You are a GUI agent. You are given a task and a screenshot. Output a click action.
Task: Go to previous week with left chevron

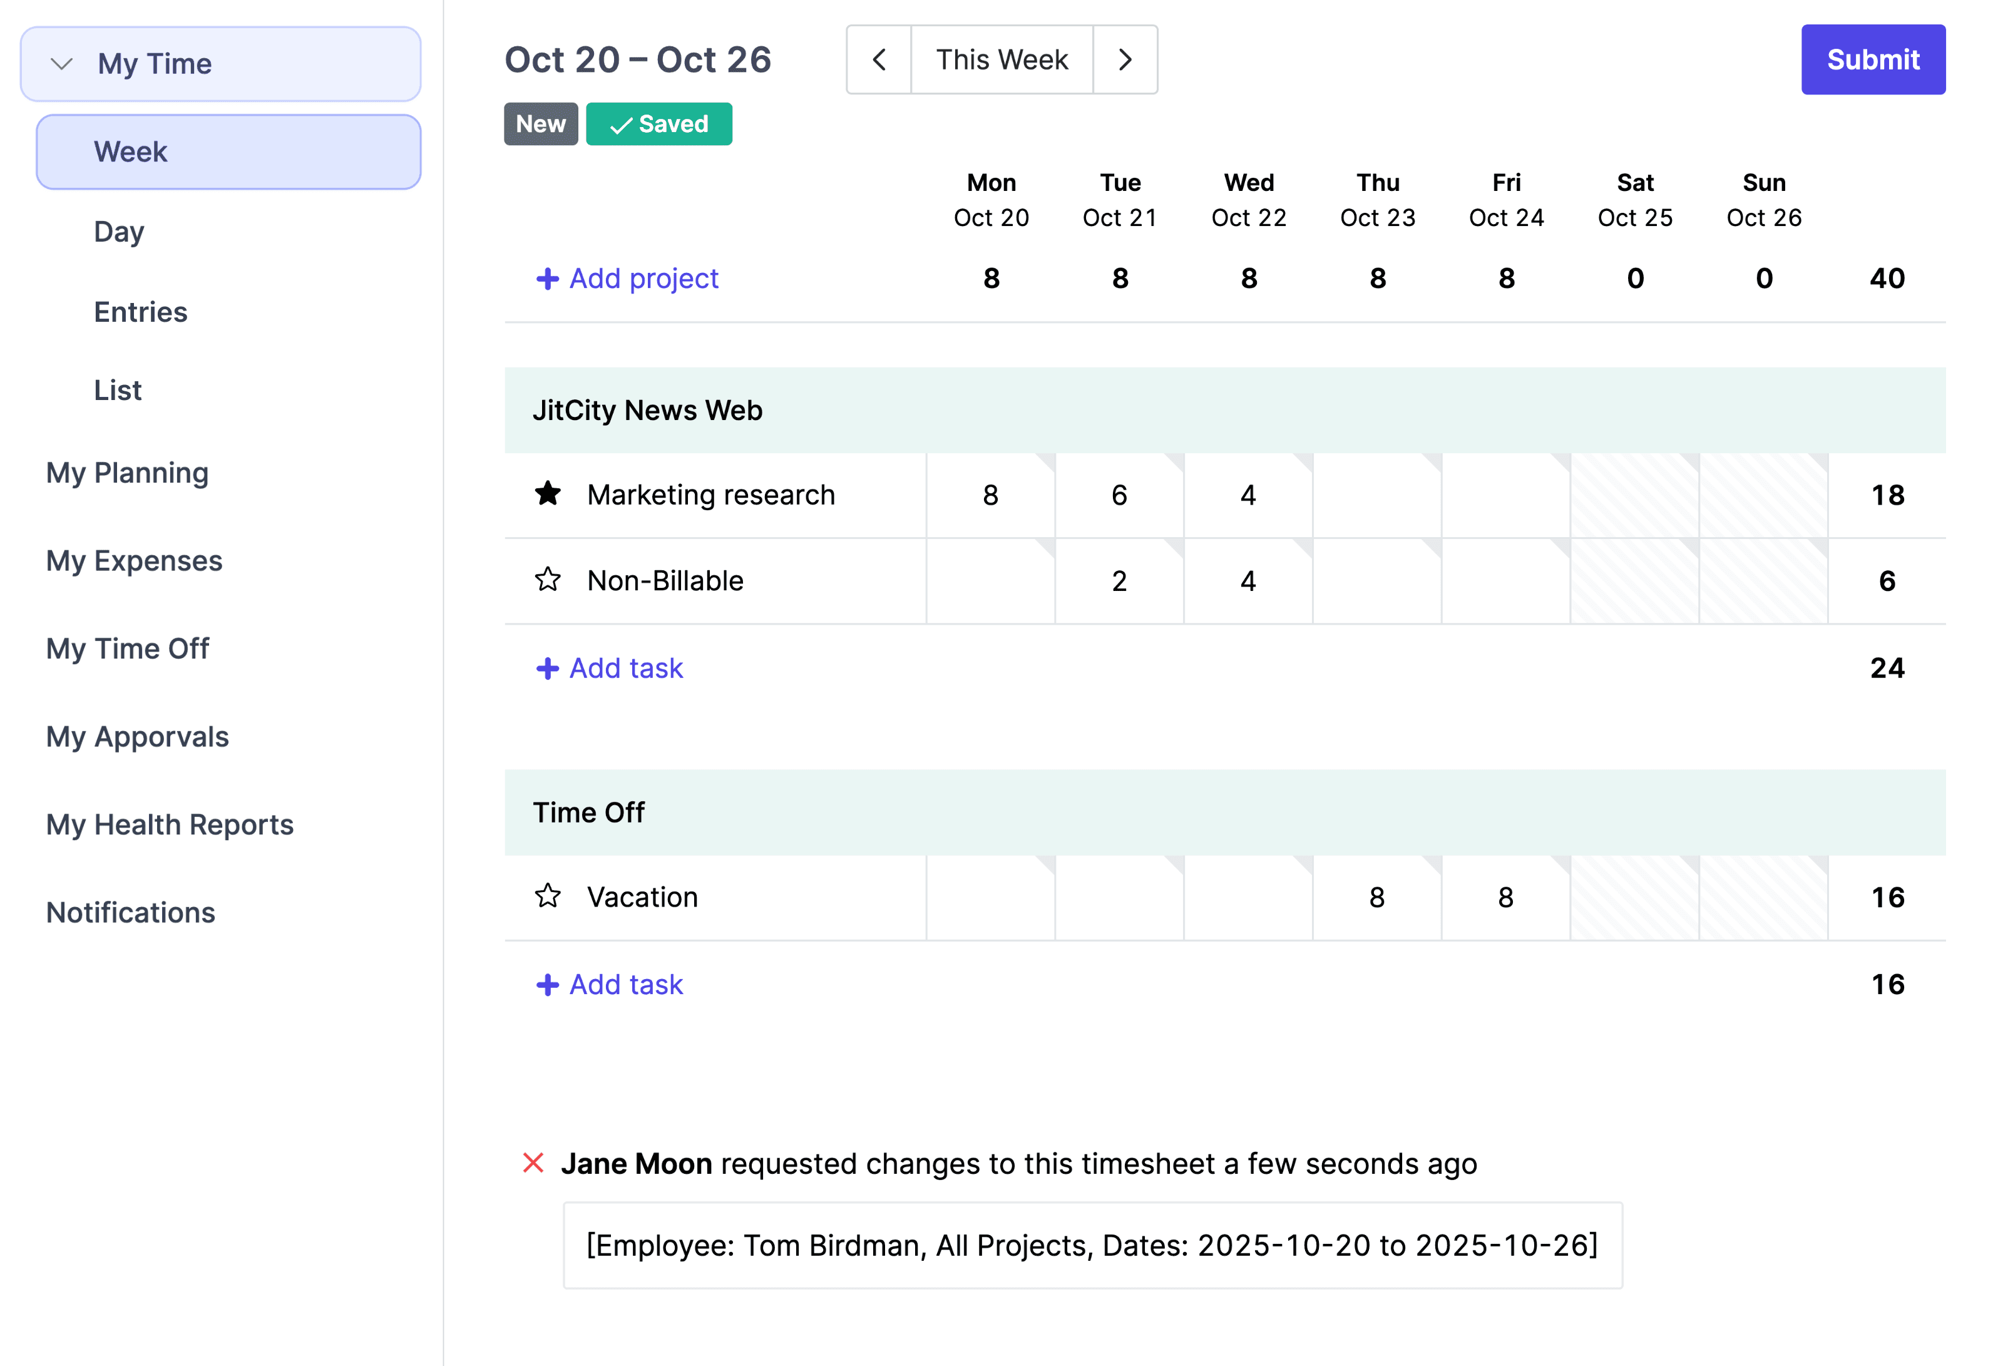pyautogui.click(x=878, y=60)
